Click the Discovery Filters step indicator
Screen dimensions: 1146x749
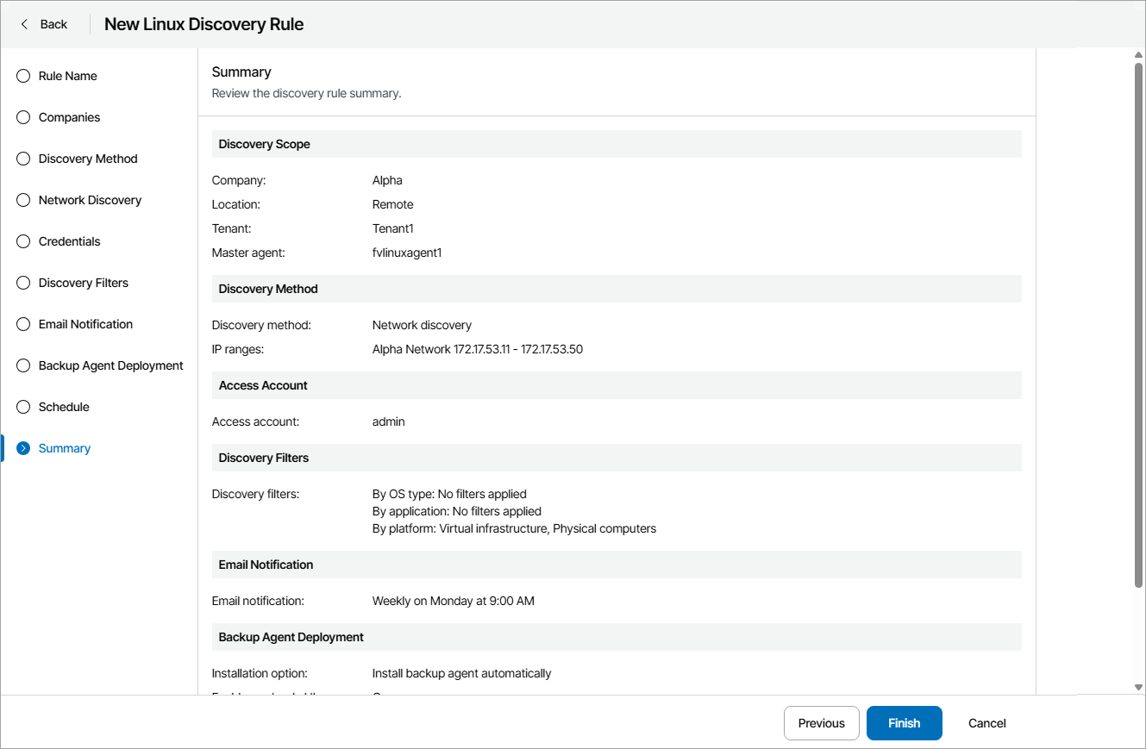coord(22,283)
